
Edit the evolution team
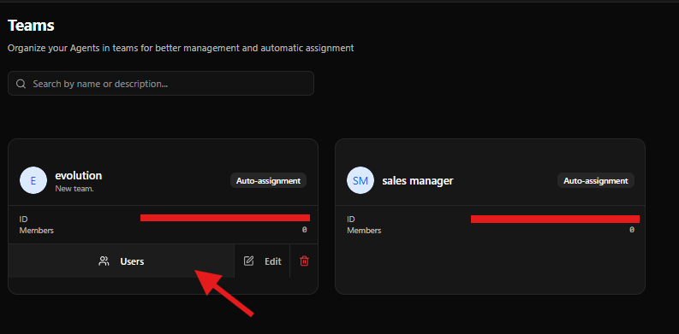262,261
